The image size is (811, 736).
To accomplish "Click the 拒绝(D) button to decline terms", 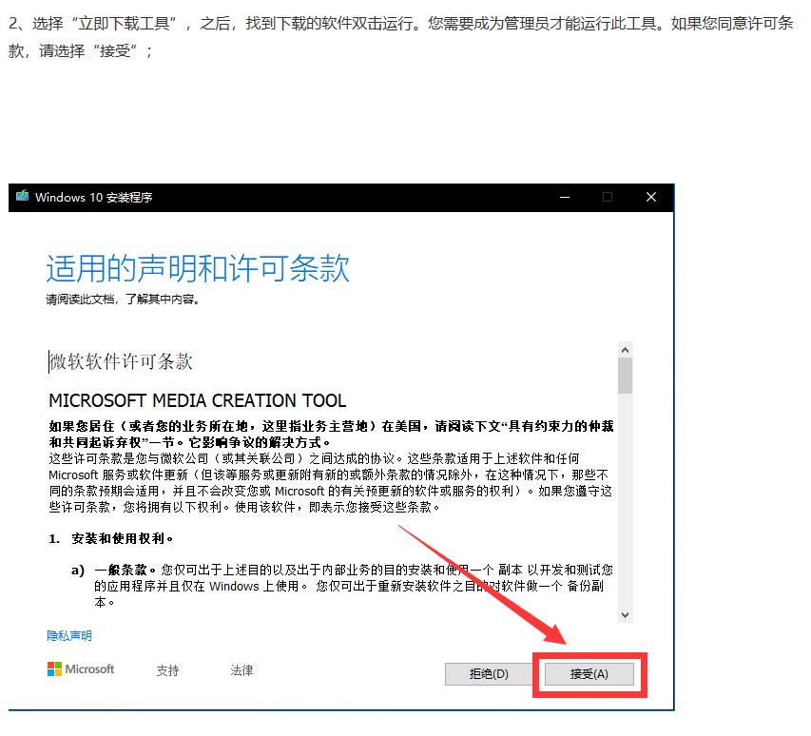I will [488, 674].
